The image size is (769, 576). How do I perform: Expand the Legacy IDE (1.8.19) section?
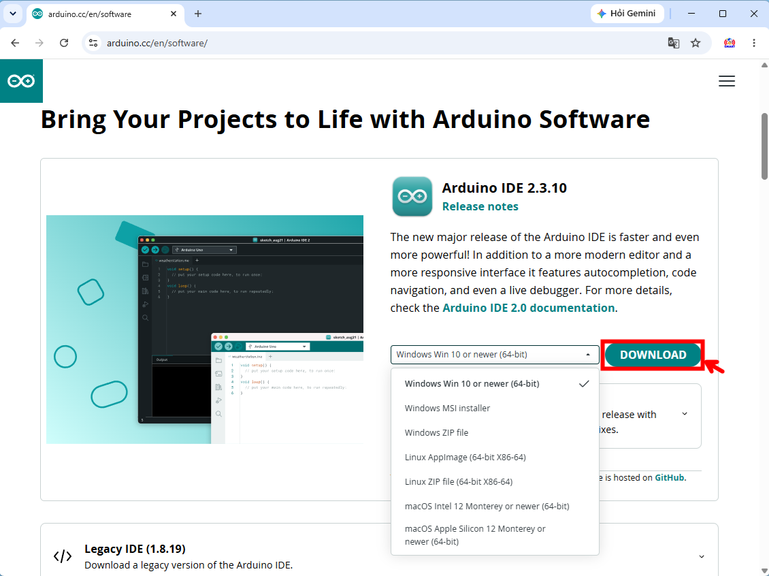click(x=702, y=556)
